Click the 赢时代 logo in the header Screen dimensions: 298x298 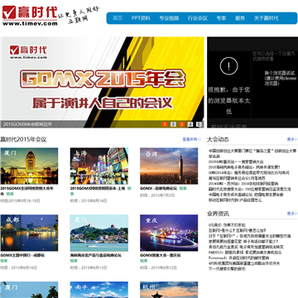pyautogui.click(x=30, y=16)
